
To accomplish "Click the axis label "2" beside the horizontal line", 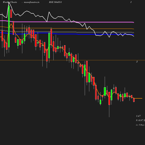I will [x=137, y=61].
